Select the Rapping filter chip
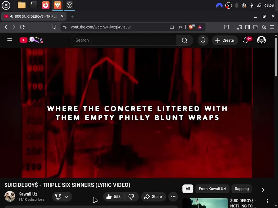The image size is (278, 208). (242, 189)
